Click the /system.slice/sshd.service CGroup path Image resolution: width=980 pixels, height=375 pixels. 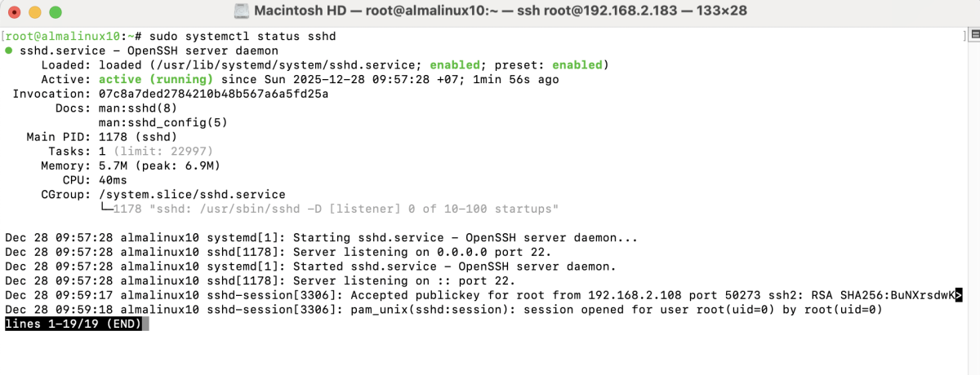pos(192,195)
